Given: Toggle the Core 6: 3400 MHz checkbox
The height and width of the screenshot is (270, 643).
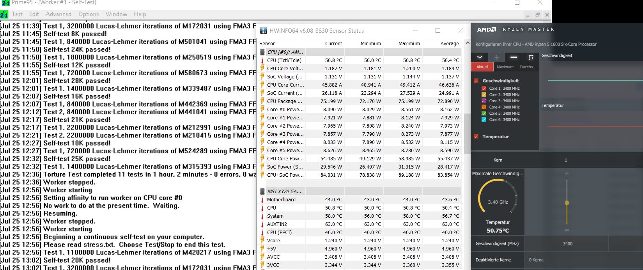Looking at the screenshot, I should point(484,119).
